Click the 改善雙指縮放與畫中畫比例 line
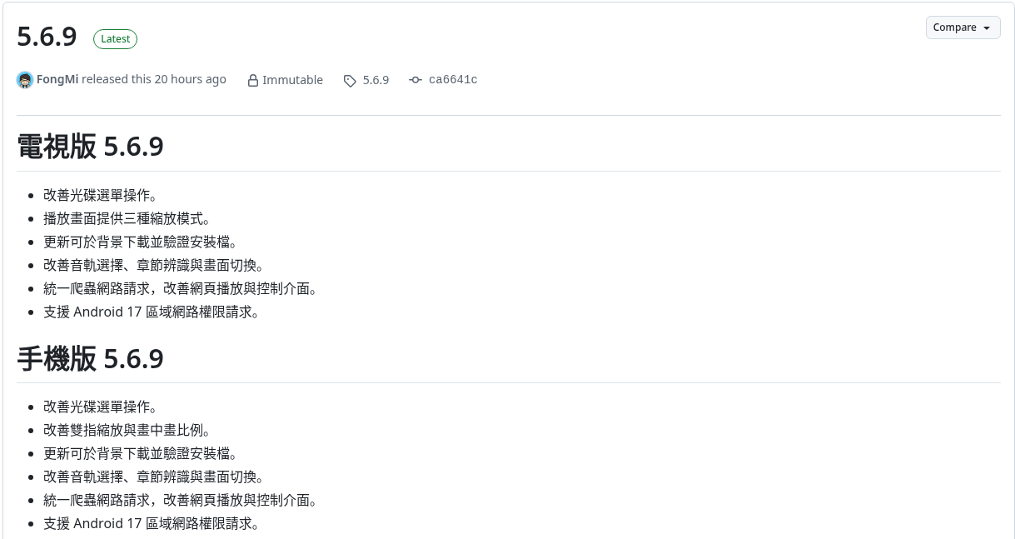 127,430
